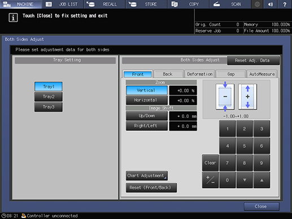The image size is (292, 219).
Task: Tap keypad number 0
Action: tap(228, 180)
